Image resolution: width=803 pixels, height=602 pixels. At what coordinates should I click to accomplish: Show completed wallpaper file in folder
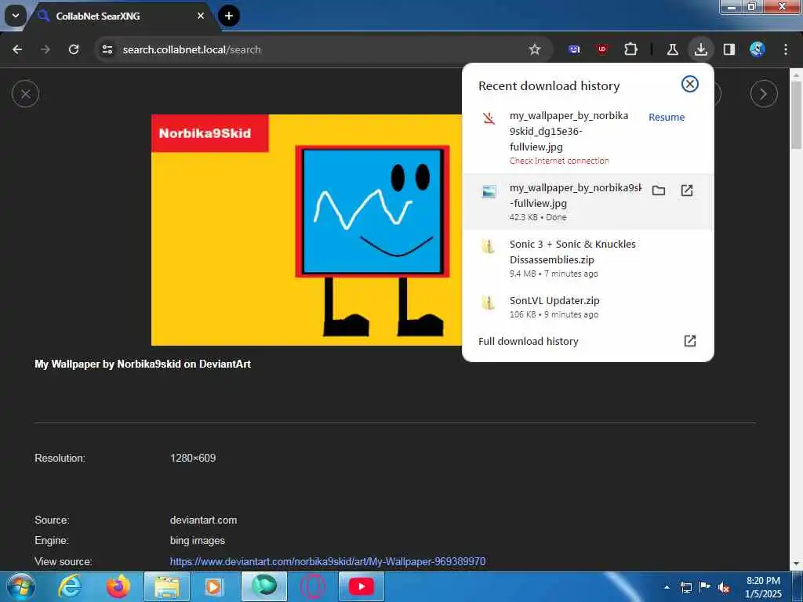(x=659, y=191)
